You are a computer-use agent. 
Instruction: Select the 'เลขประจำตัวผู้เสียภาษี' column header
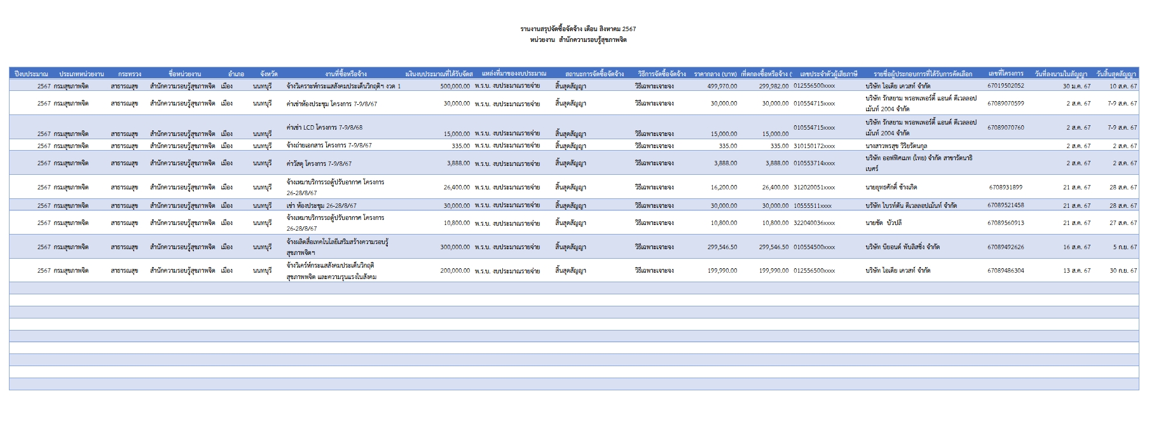point(828,74)
